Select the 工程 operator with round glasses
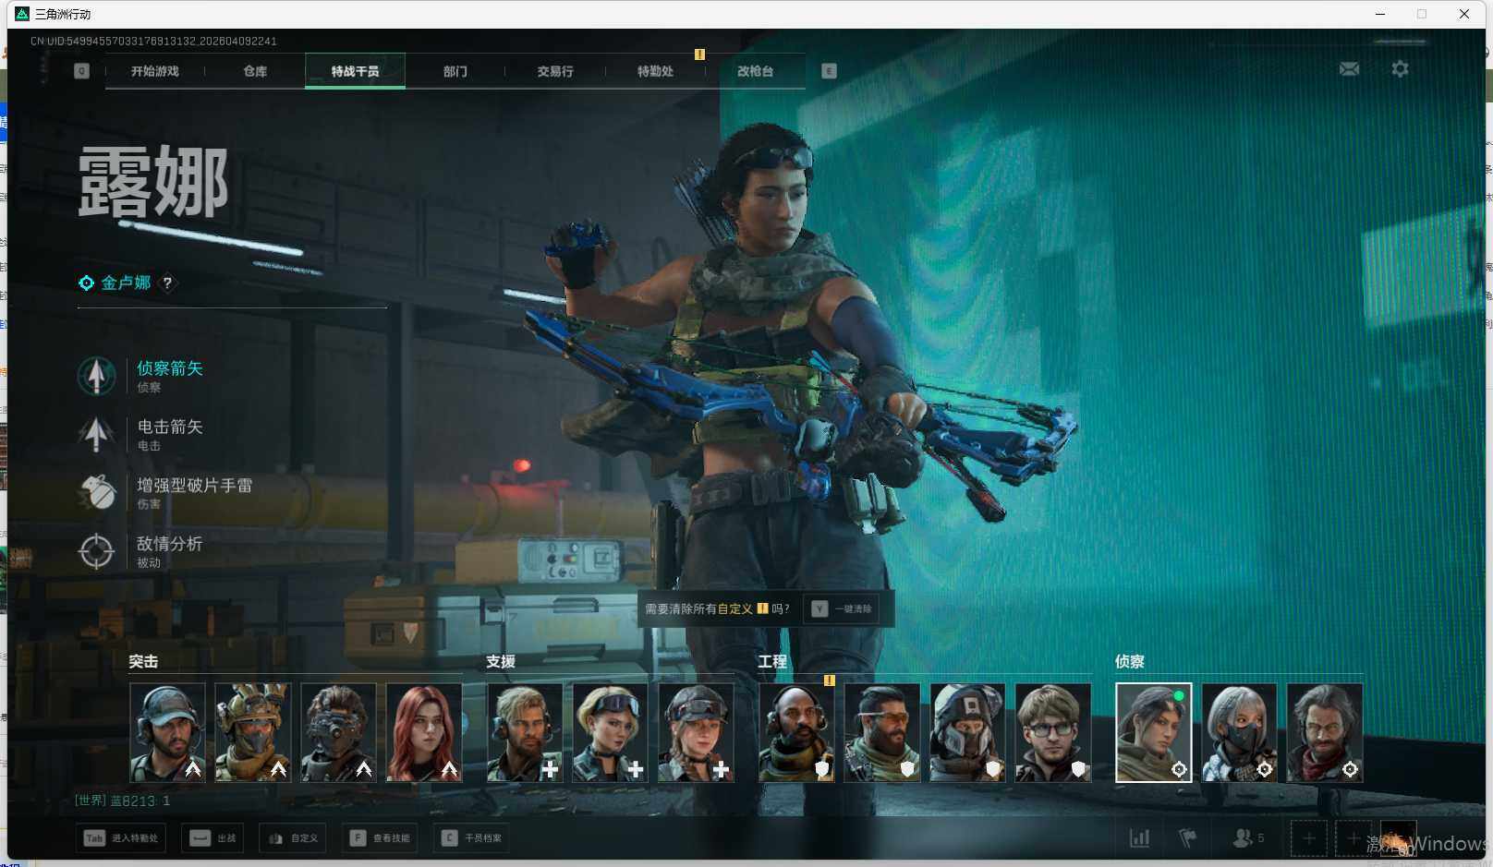The height and width of the screenshot is (867, 1493). tap(1053, 733)
